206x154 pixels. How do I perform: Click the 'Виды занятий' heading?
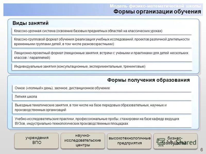tap(30, 23)
